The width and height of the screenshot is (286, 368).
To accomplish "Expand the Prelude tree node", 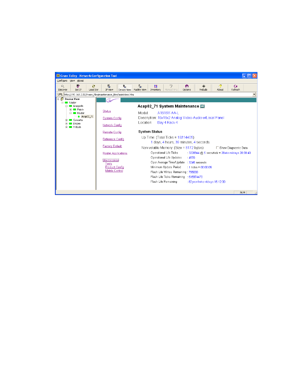I will pyautogui.click(x=66, y=127).
